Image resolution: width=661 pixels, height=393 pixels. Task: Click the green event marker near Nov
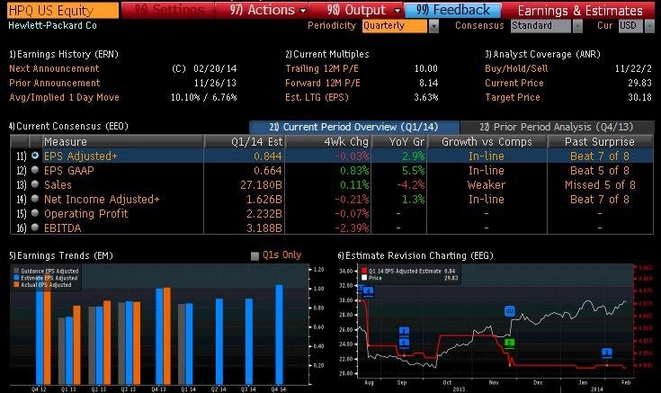click(x=510, y=343)
